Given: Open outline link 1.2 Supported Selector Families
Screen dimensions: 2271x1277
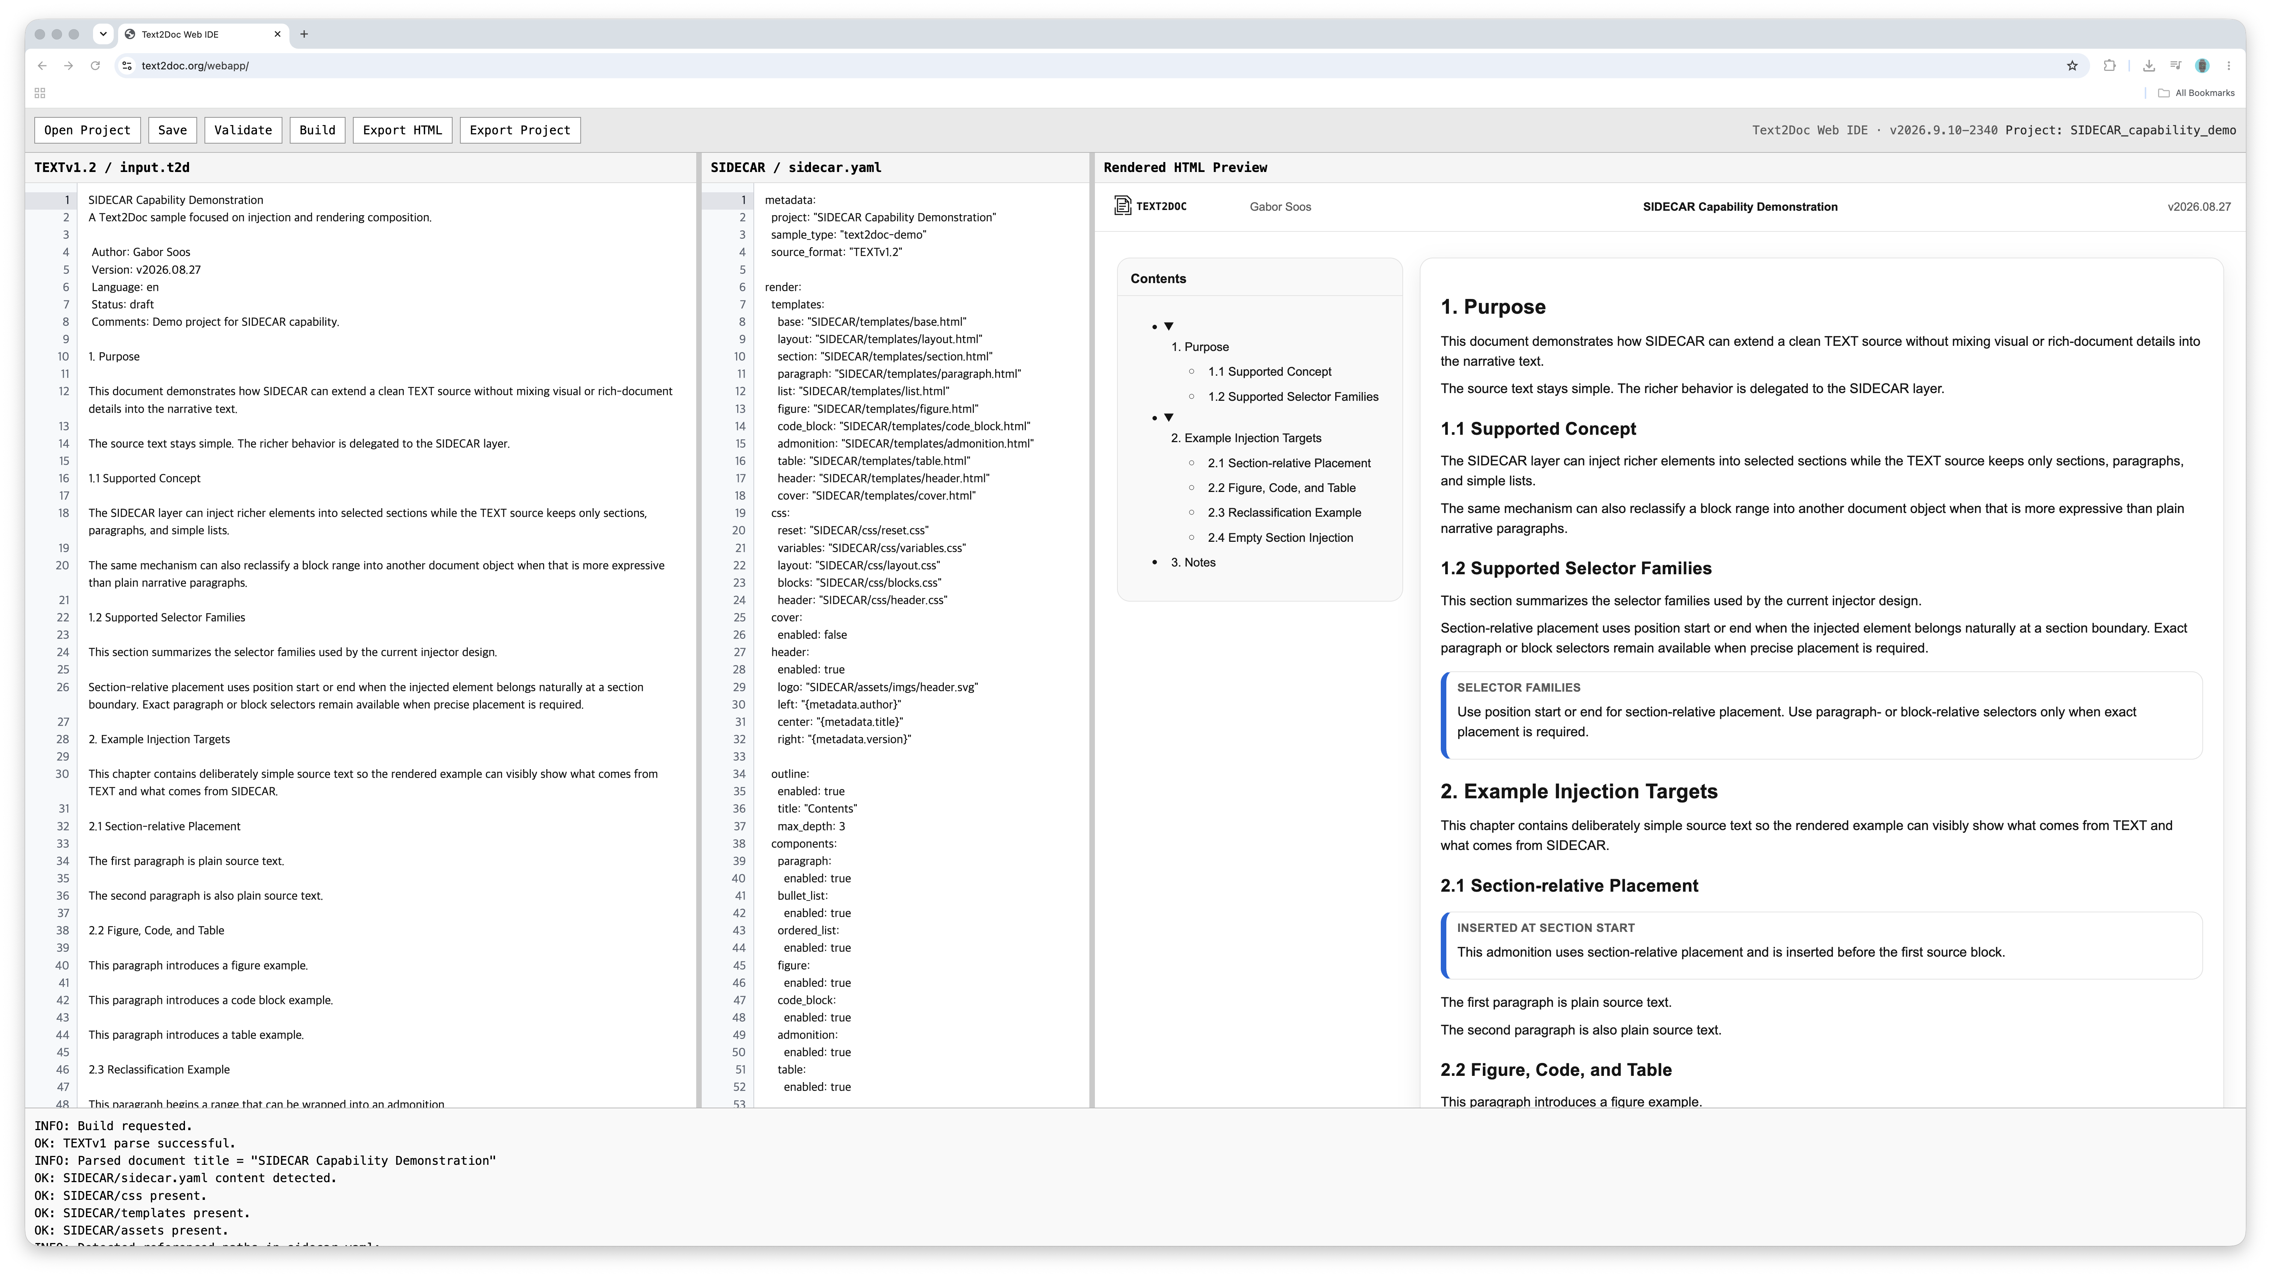Looking at the screenshot, I should (1293, 397).
